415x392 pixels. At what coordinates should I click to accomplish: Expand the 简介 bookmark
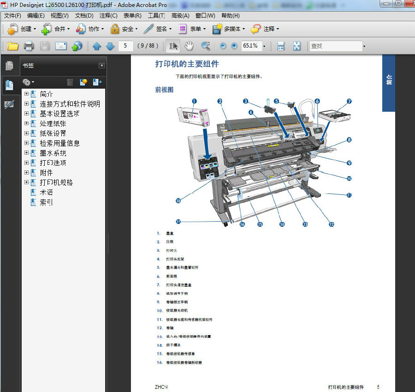(26, 94)
